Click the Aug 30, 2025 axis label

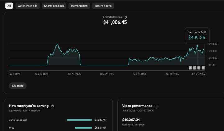41,74
